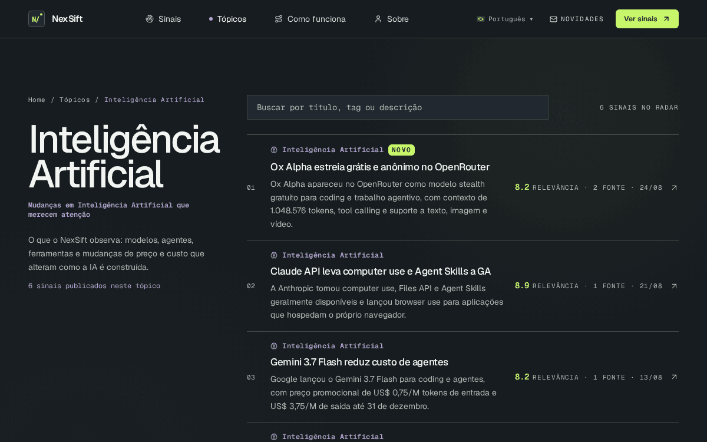This screenshot has width=707, height=442.
Task: Click topic icon above Gemini 3.7 Flash title
Action: click(274, 346)
